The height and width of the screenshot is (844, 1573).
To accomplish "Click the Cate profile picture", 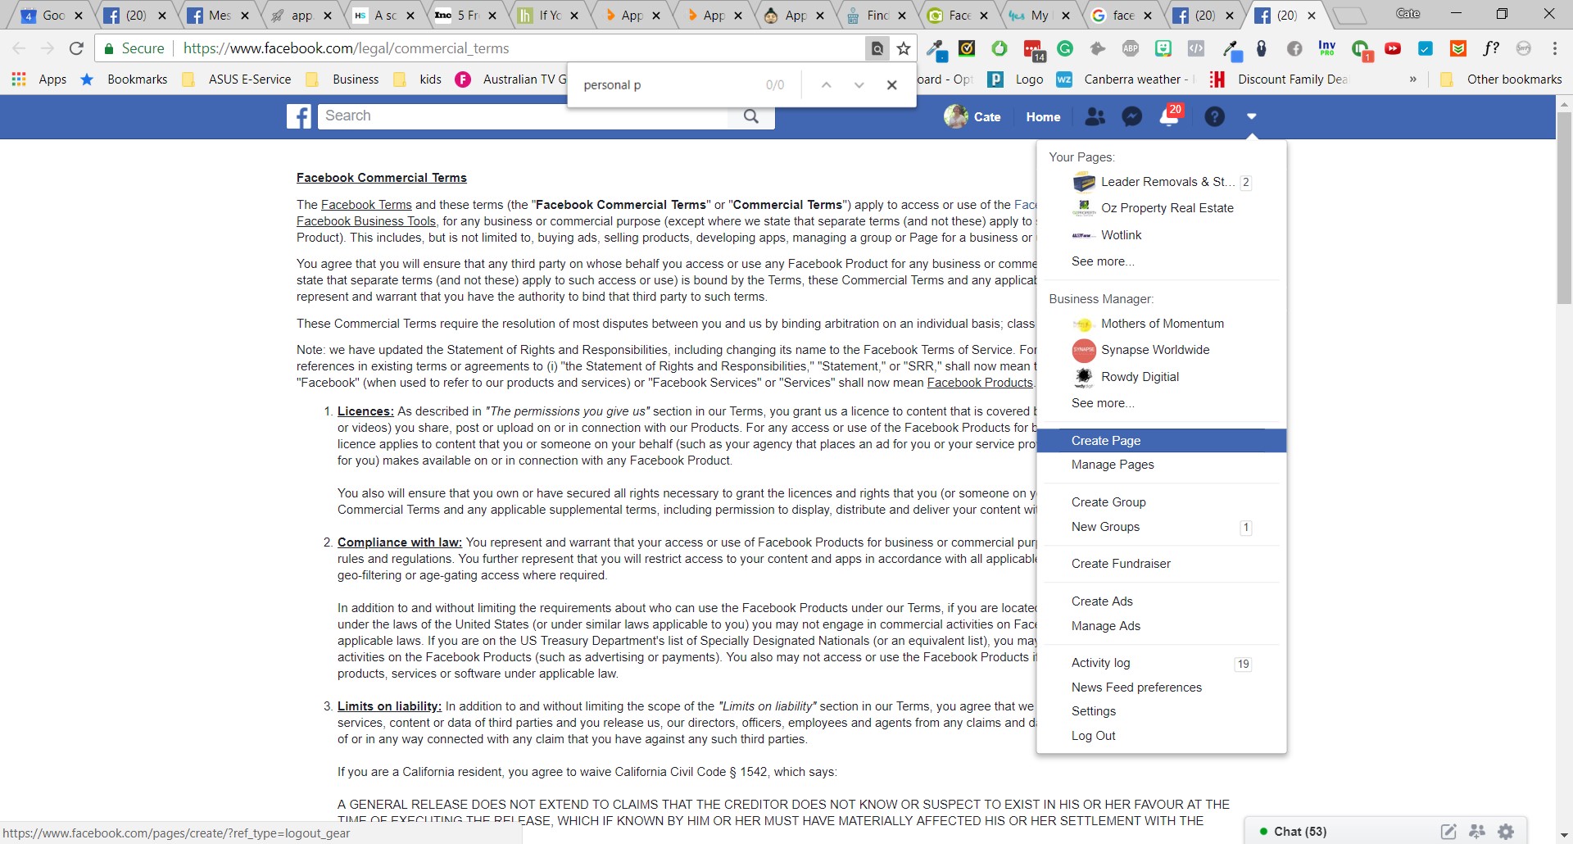I will tap(955, 116).
